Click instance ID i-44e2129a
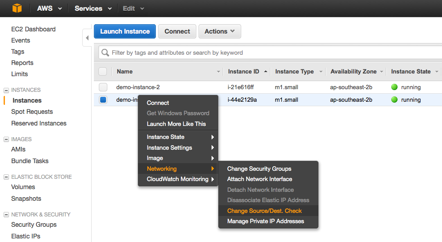Viewport: 442px width, 242px height. click(242, 99)
